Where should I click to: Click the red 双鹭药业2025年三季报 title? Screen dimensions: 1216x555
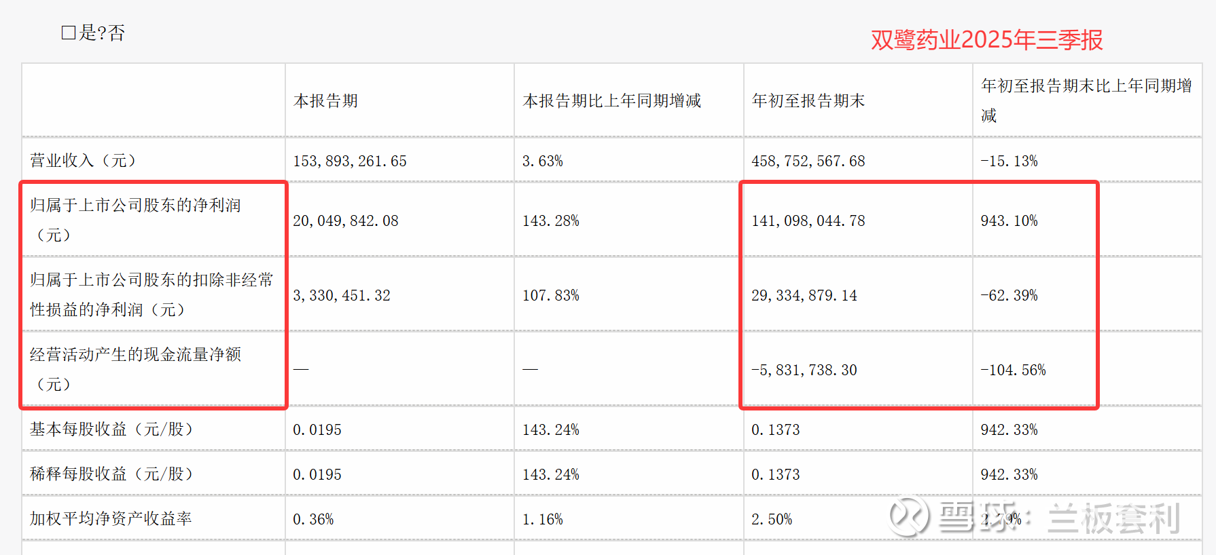tap(986, 40)
